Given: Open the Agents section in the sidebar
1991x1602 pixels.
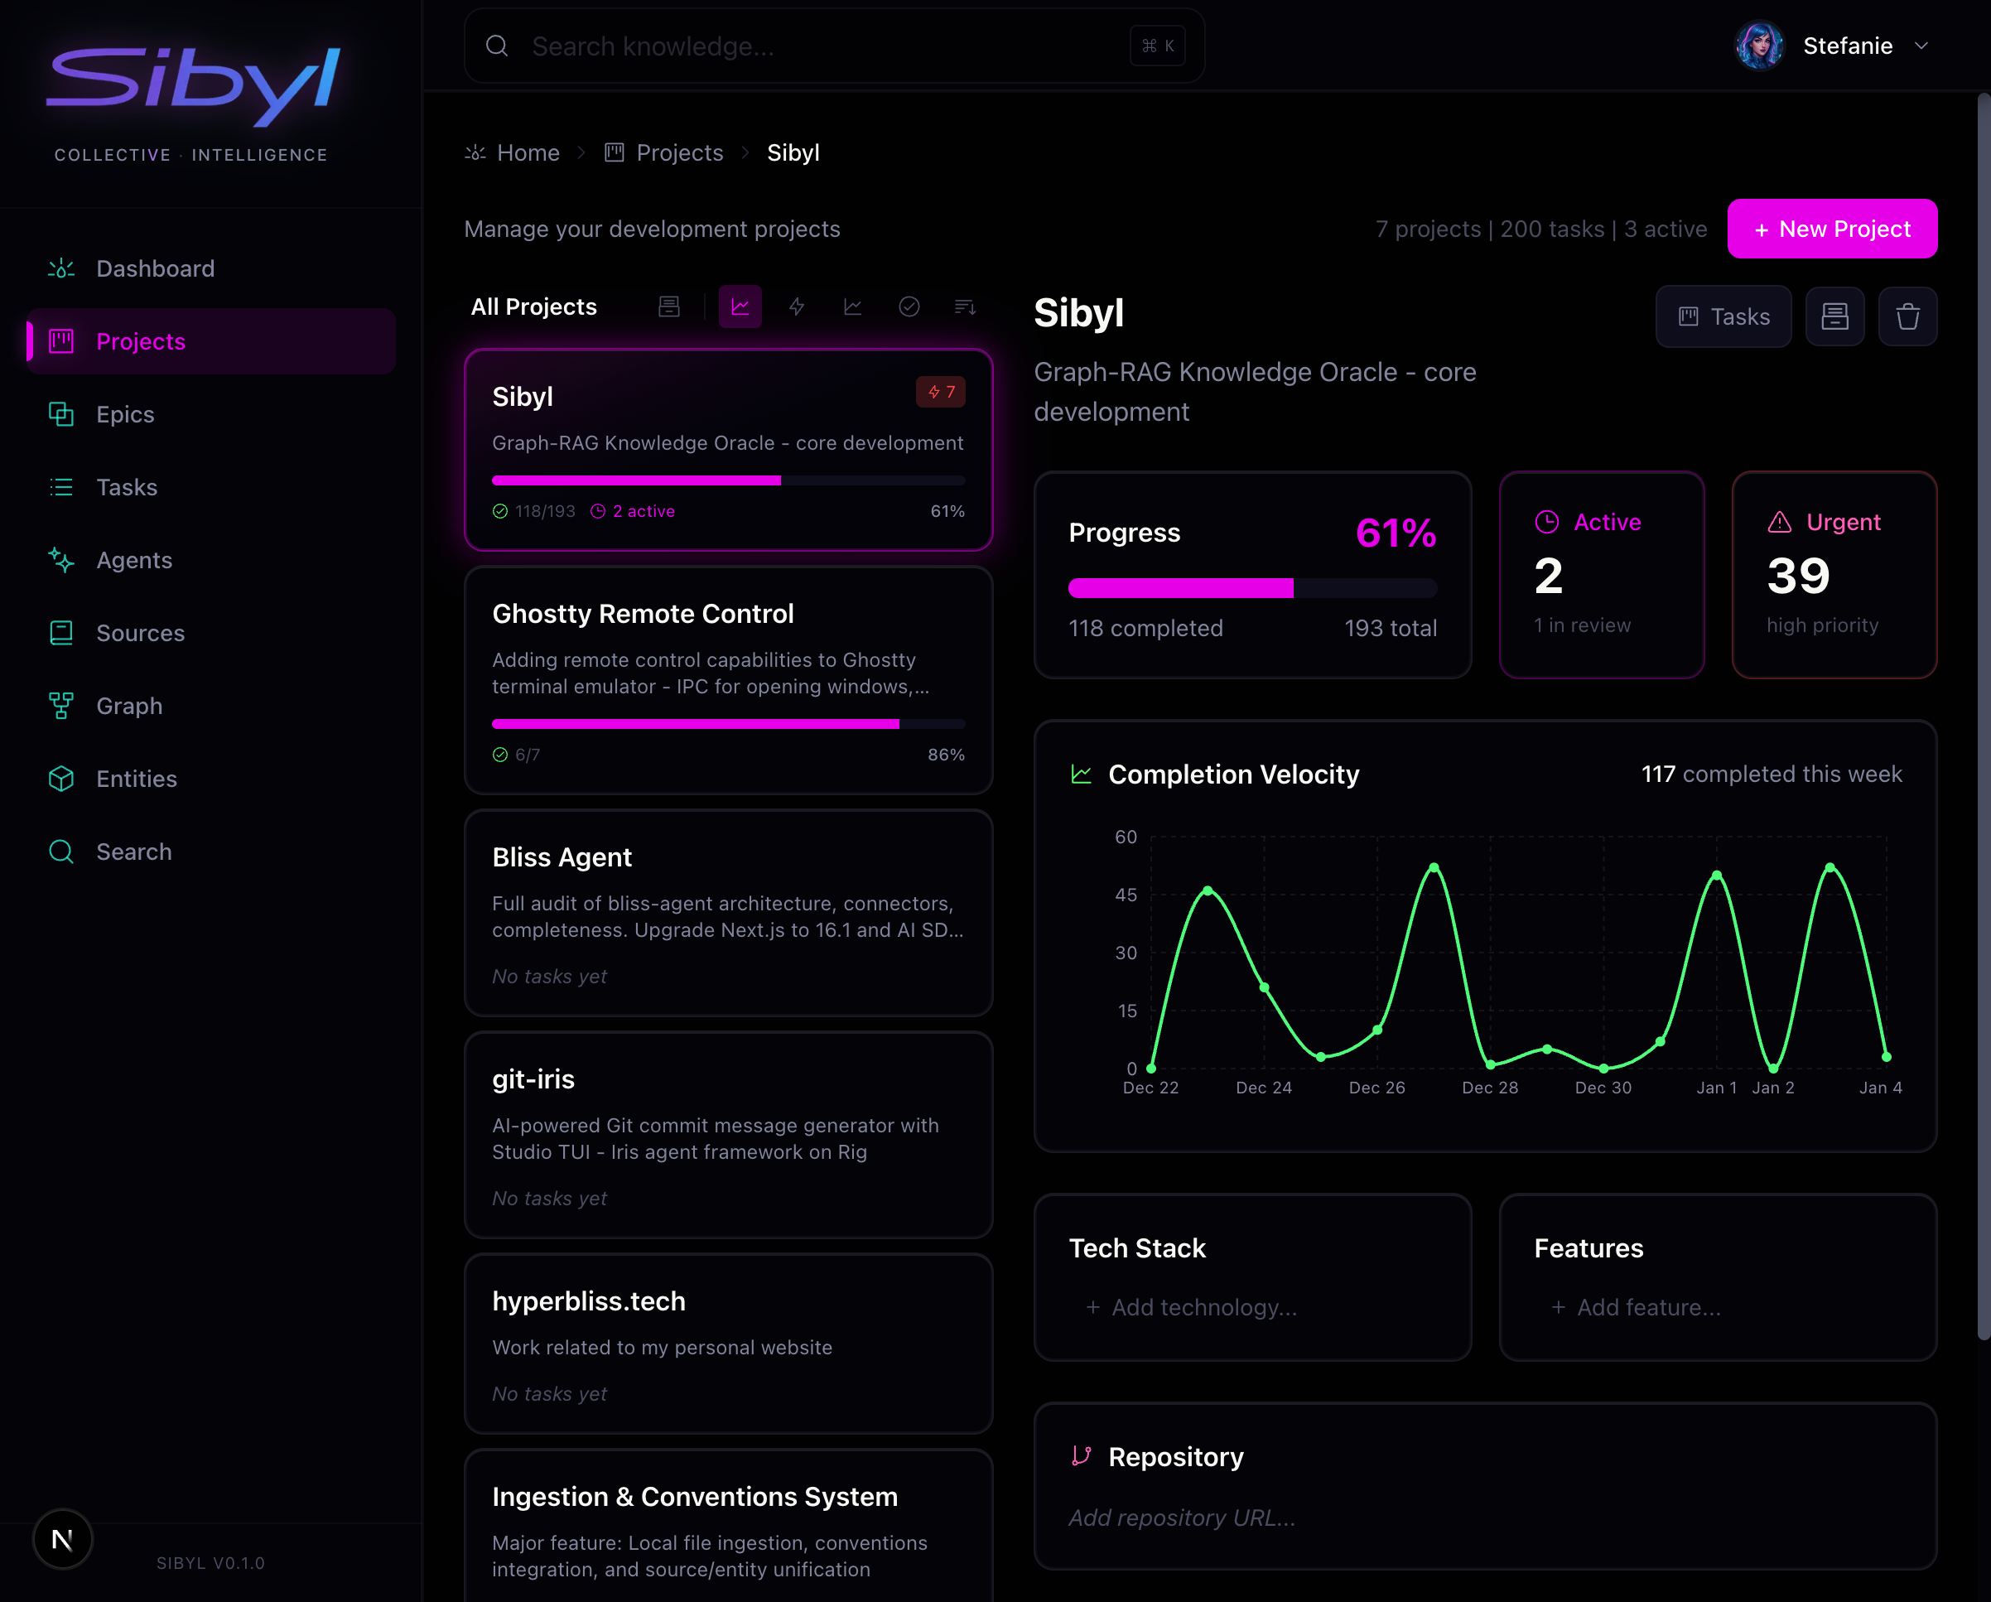Looking at the screenshot, I should (134, 560).
